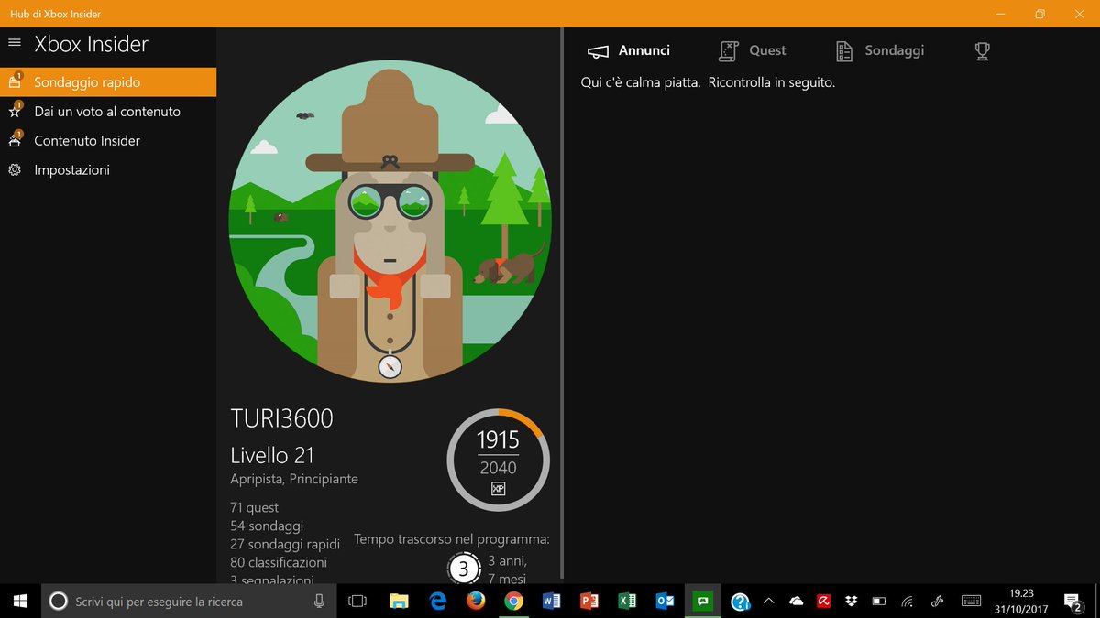The image size is (1100, 618).
Task: Click the Quest scroll icon
Action: pos(729,51)
